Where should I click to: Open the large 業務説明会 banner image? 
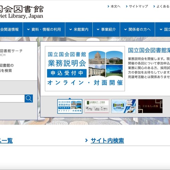click(85, 69)
